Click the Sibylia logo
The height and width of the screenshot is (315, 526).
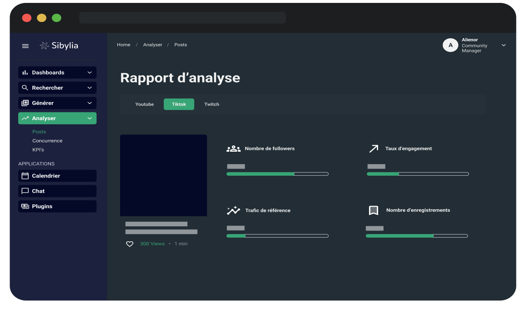[59, 46]
